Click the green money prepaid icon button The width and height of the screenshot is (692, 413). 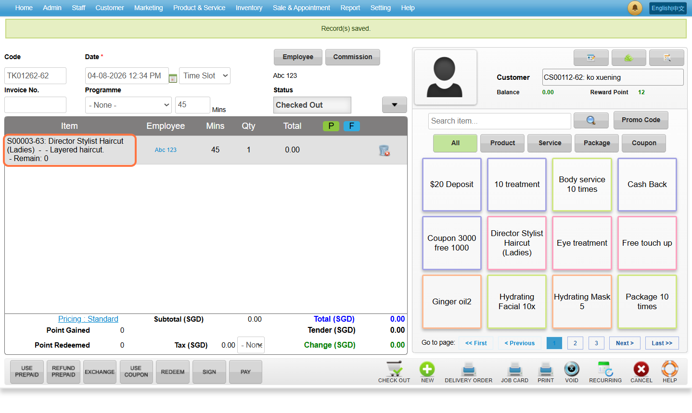[628, 58]
